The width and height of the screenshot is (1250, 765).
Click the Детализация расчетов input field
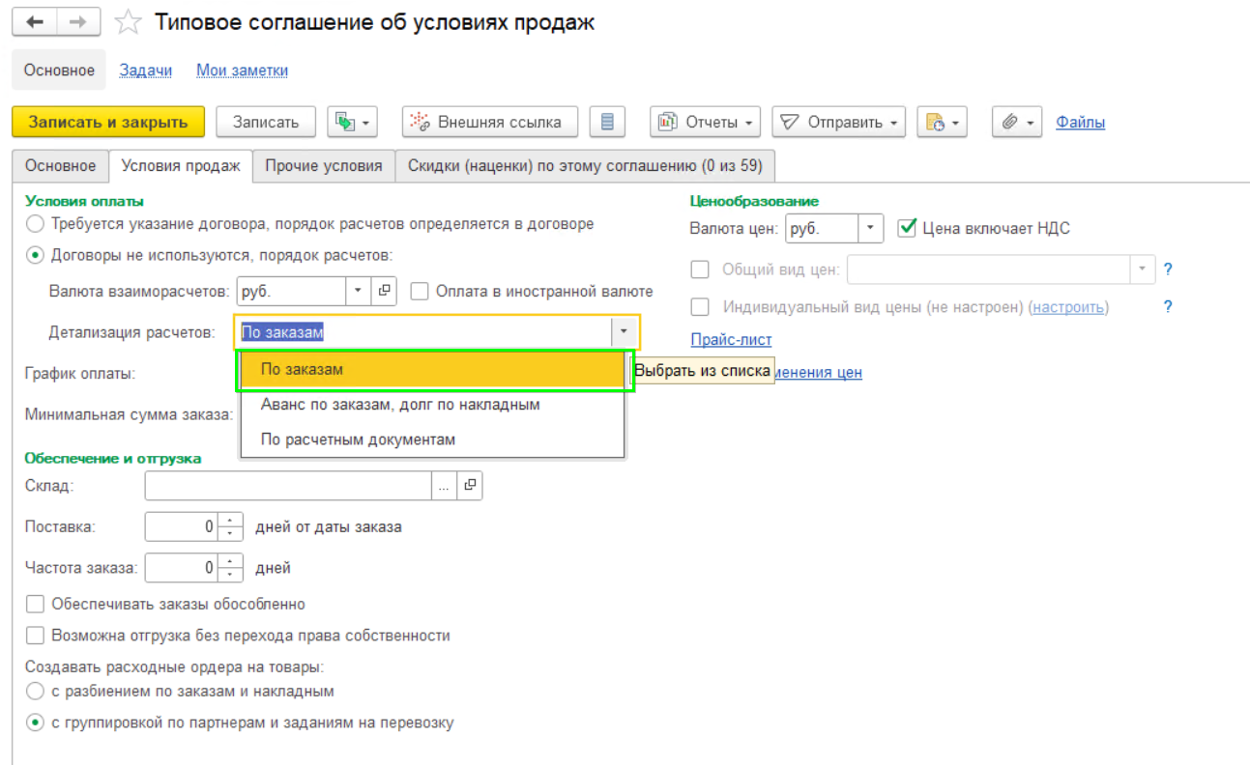pyautogui.click(x=422, y=331)
